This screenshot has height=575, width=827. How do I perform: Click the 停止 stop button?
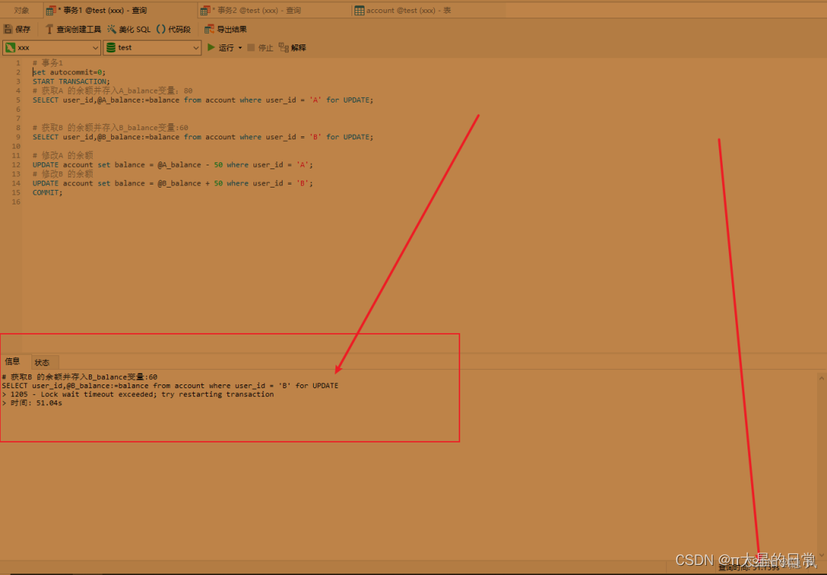[x=260, y=47]
